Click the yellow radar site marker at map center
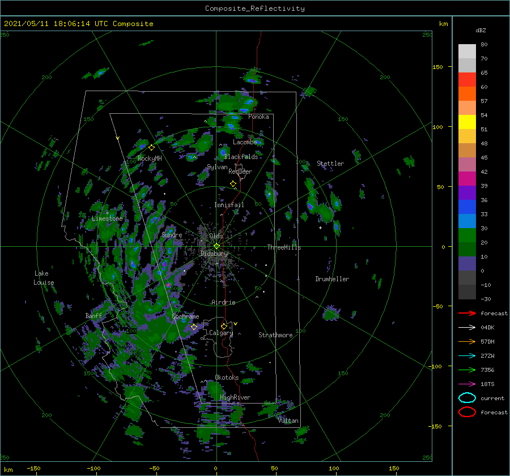 point(216,246)
